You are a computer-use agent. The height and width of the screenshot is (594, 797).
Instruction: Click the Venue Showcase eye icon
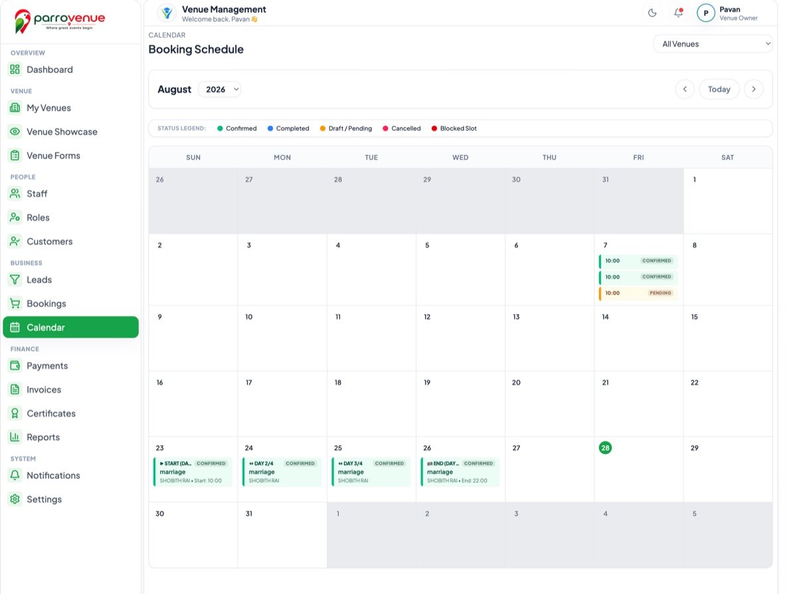pos(15,131)
